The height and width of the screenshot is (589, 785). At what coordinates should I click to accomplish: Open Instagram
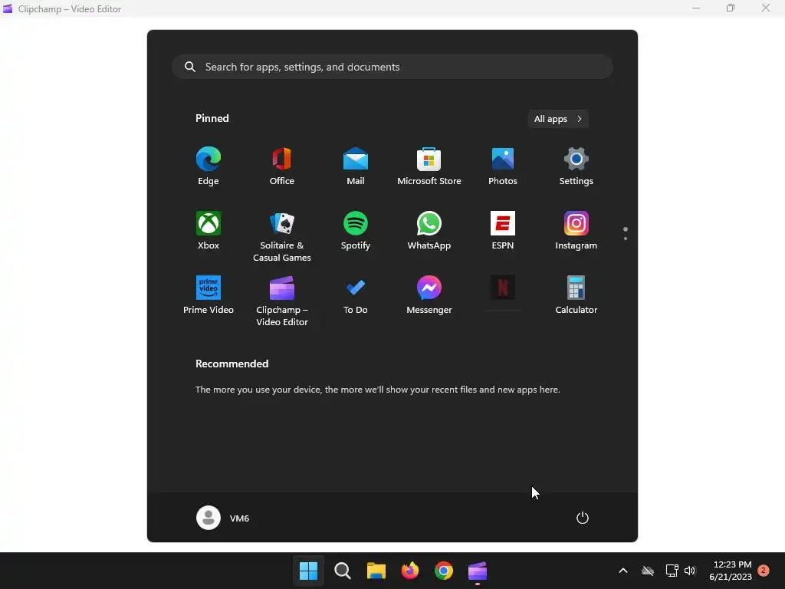coord(576,231)
